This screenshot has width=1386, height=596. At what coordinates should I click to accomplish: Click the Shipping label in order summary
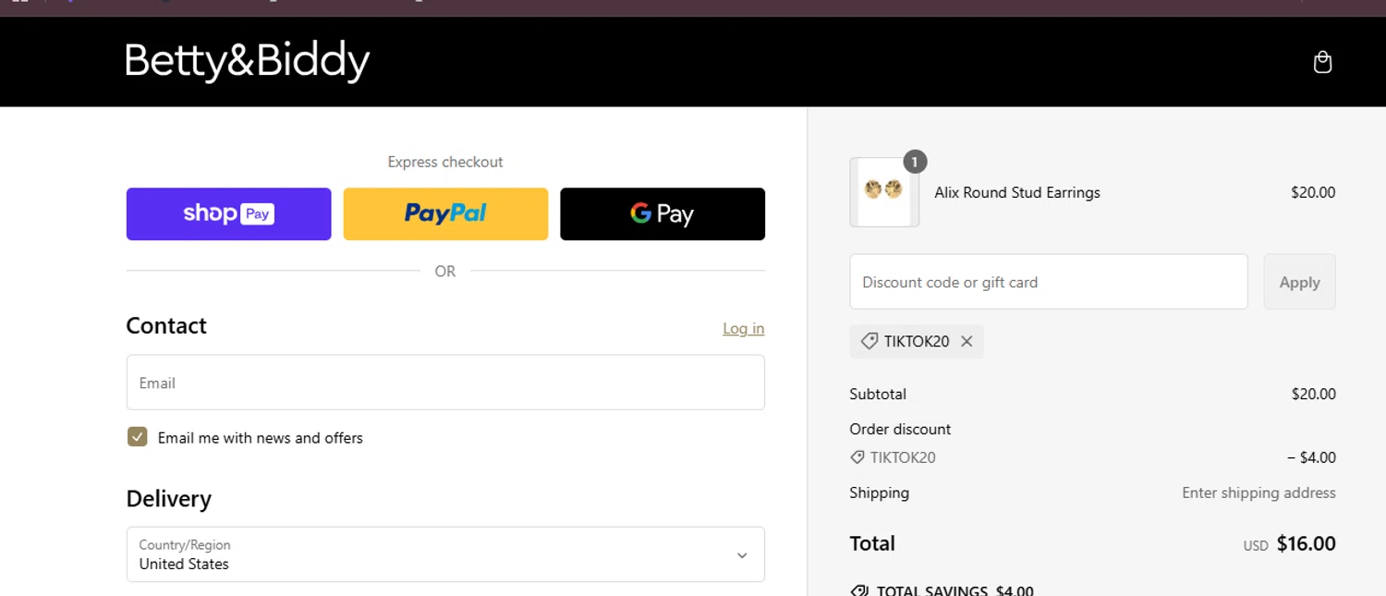880,493
